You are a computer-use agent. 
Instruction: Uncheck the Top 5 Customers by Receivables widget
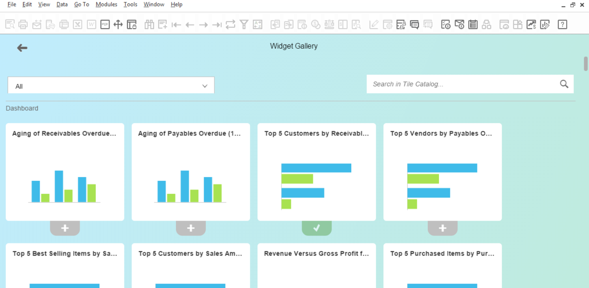(x=317, y=228)
